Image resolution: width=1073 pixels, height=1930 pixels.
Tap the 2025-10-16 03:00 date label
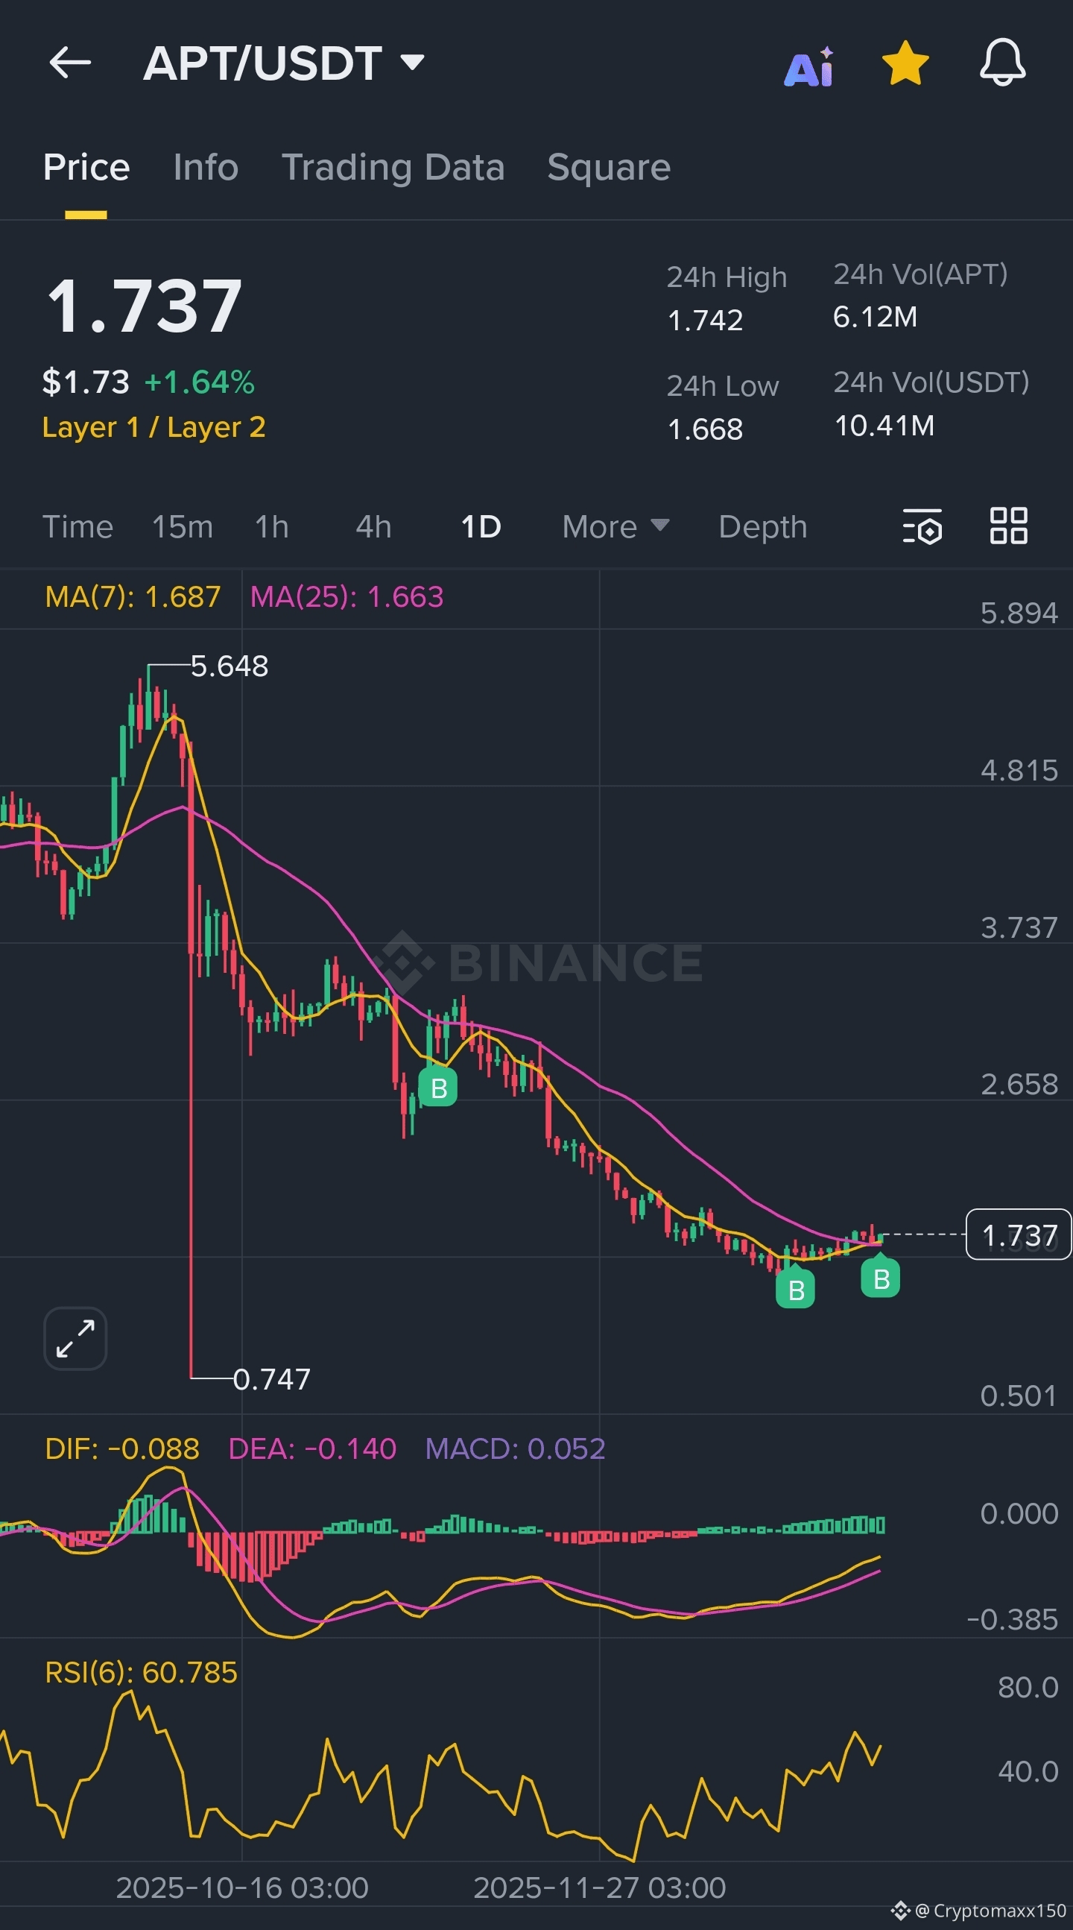point(242,1888)
